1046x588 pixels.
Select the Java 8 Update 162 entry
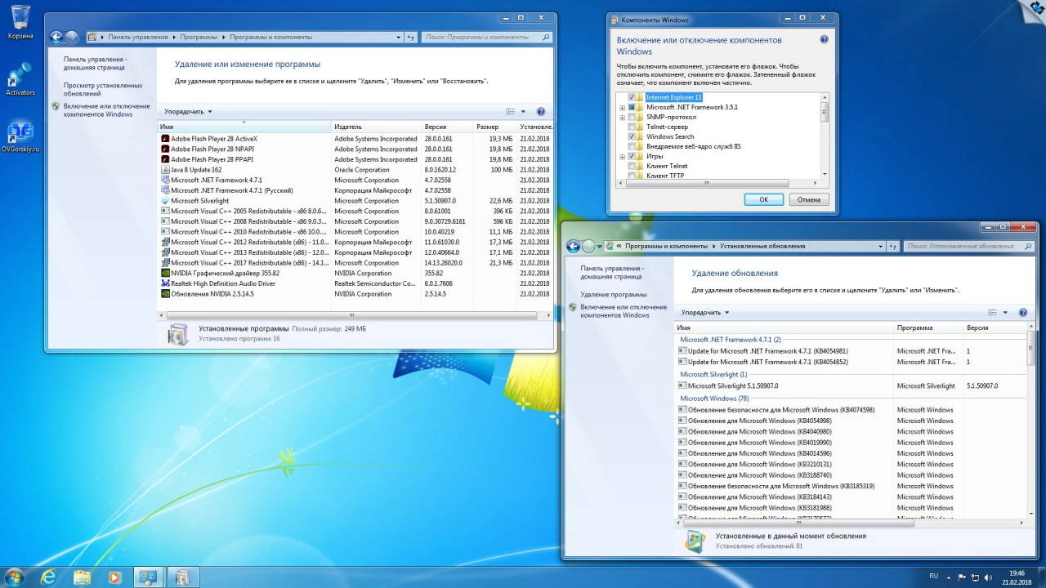pos(356,170)
